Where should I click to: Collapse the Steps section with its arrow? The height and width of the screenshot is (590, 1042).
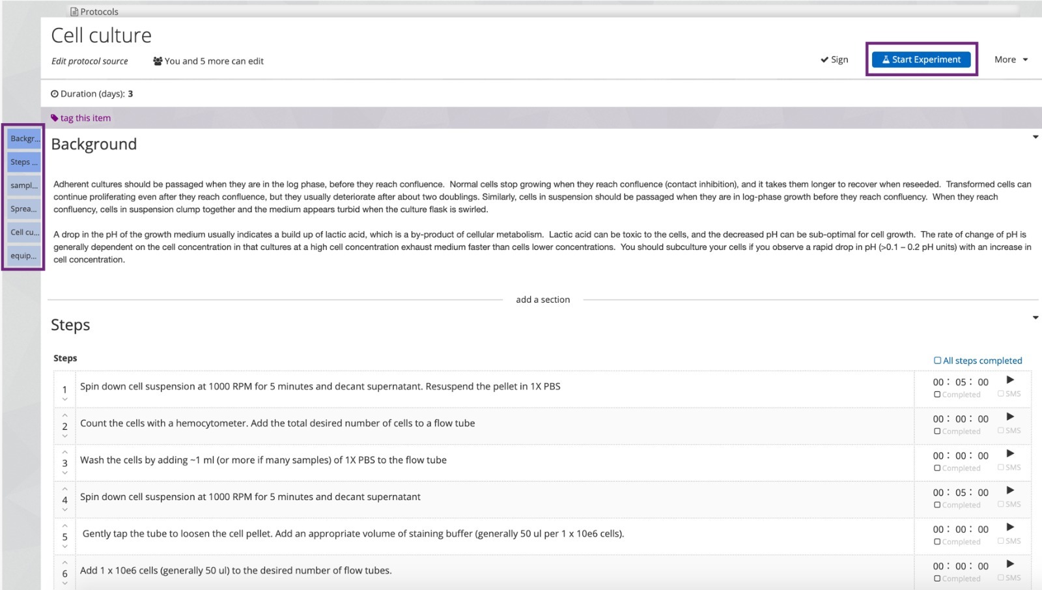[x=1035, y=318]
